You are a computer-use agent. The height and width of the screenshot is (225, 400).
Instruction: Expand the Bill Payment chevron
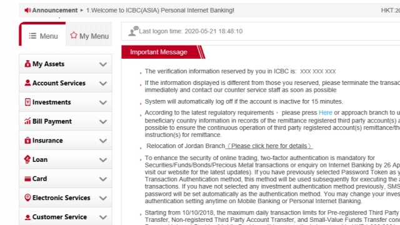pos(103,121)
